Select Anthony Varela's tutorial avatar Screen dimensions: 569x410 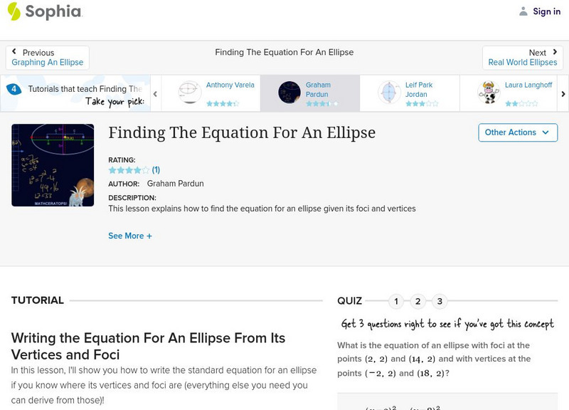tap(190, 90)
